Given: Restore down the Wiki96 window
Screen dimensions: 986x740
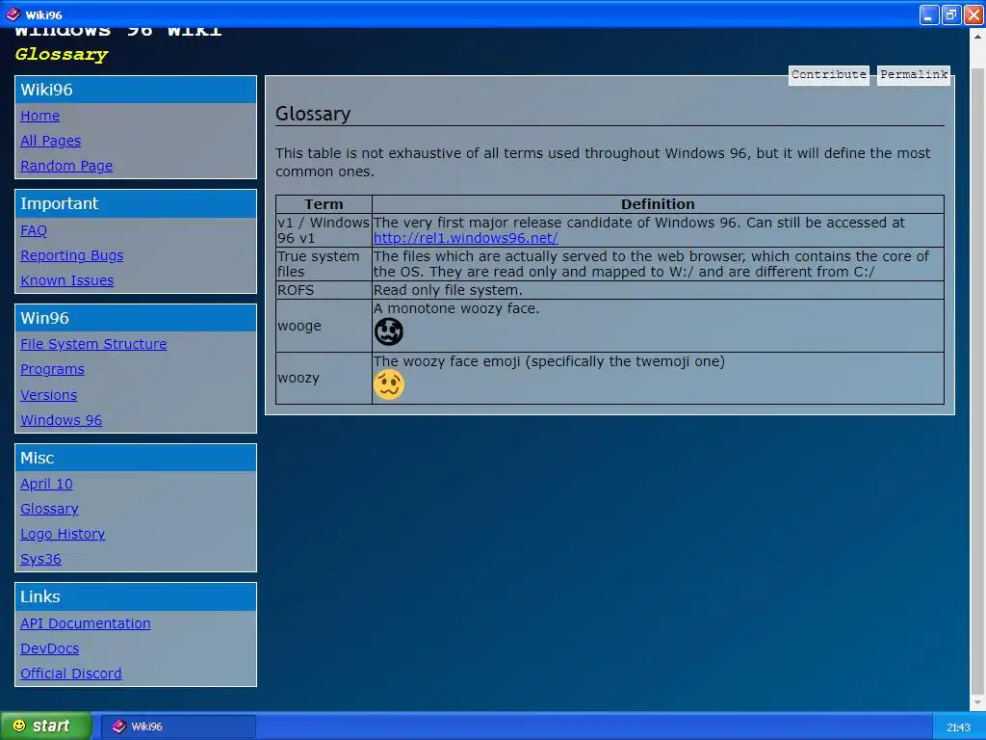Looking at the screenshot, I should tap(951, 14).
